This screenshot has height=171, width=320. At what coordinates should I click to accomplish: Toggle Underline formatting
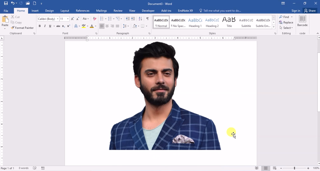[x=50, y=26]
